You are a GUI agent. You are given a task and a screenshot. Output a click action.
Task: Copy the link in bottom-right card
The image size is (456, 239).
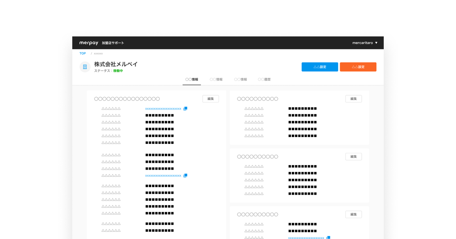pos(328,237)
